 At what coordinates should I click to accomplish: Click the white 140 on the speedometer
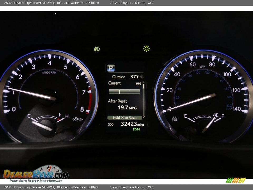pos(237,109)
